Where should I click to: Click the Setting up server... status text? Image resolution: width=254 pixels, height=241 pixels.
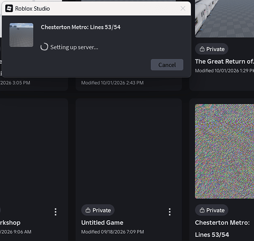[74, 47]
